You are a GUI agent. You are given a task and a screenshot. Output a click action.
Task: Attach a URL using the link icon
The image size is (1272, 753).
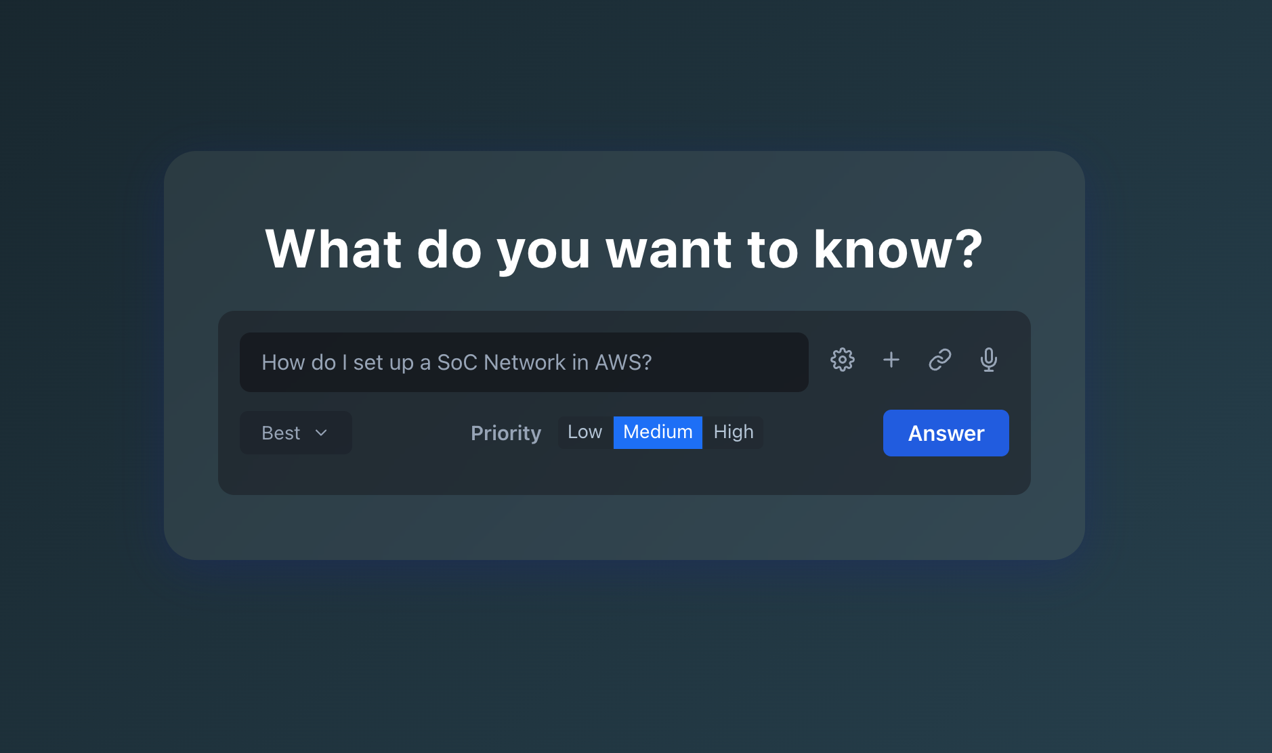point(939,360)
